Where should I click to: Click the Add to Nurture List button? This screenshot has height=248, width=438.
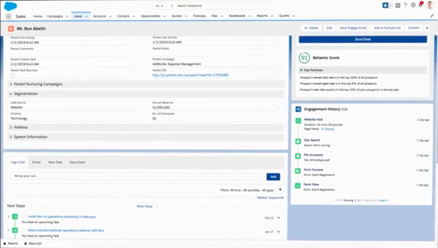pyautogui.click(x=387, y=28)
